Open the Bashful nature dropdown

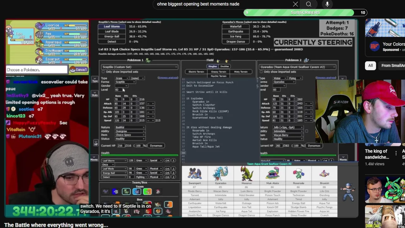[130, 127]
